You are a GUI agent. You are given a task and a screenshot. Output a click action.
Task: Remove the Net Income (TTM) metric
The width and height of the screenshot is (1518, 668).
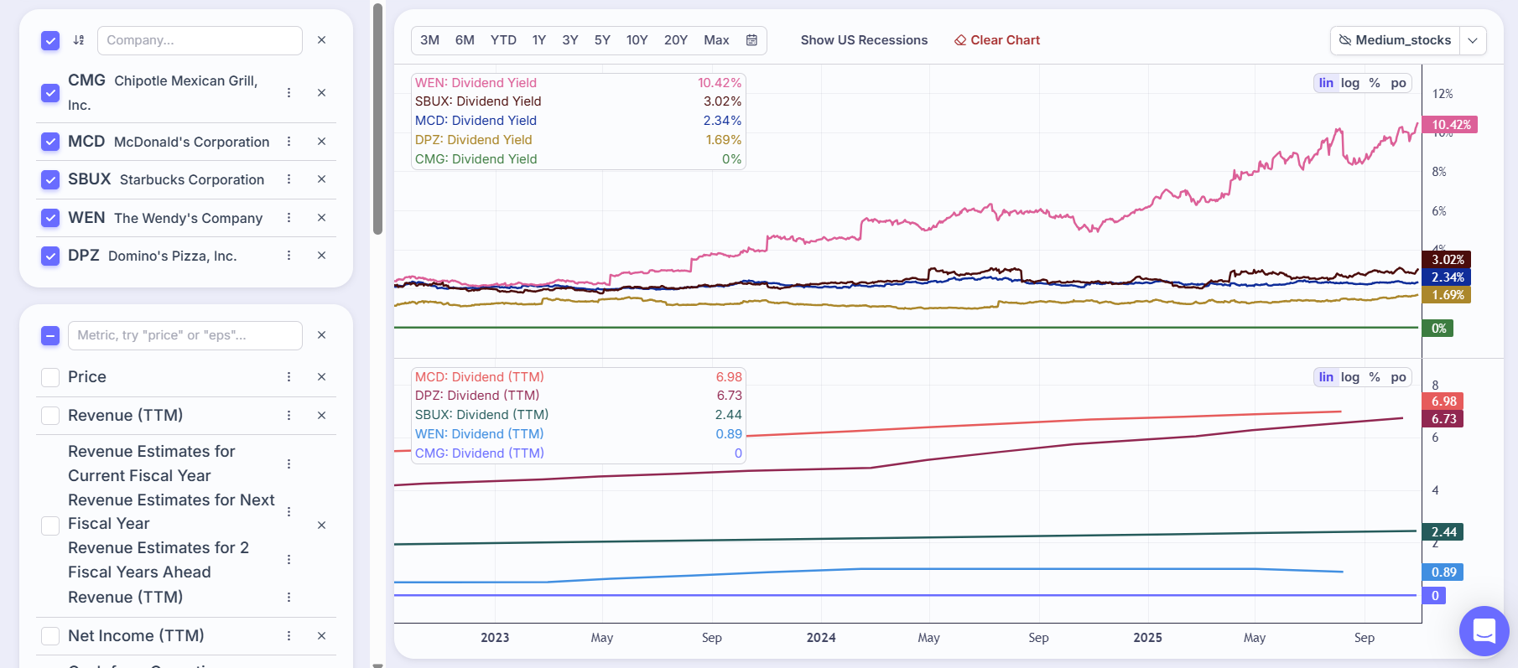(x=321, y=636)
